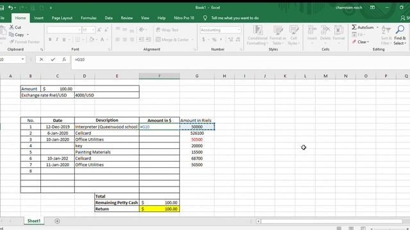Click the Cut scissors icon
Screen dimensions: 410x230
pyautogui.click(x=12, y=27)
